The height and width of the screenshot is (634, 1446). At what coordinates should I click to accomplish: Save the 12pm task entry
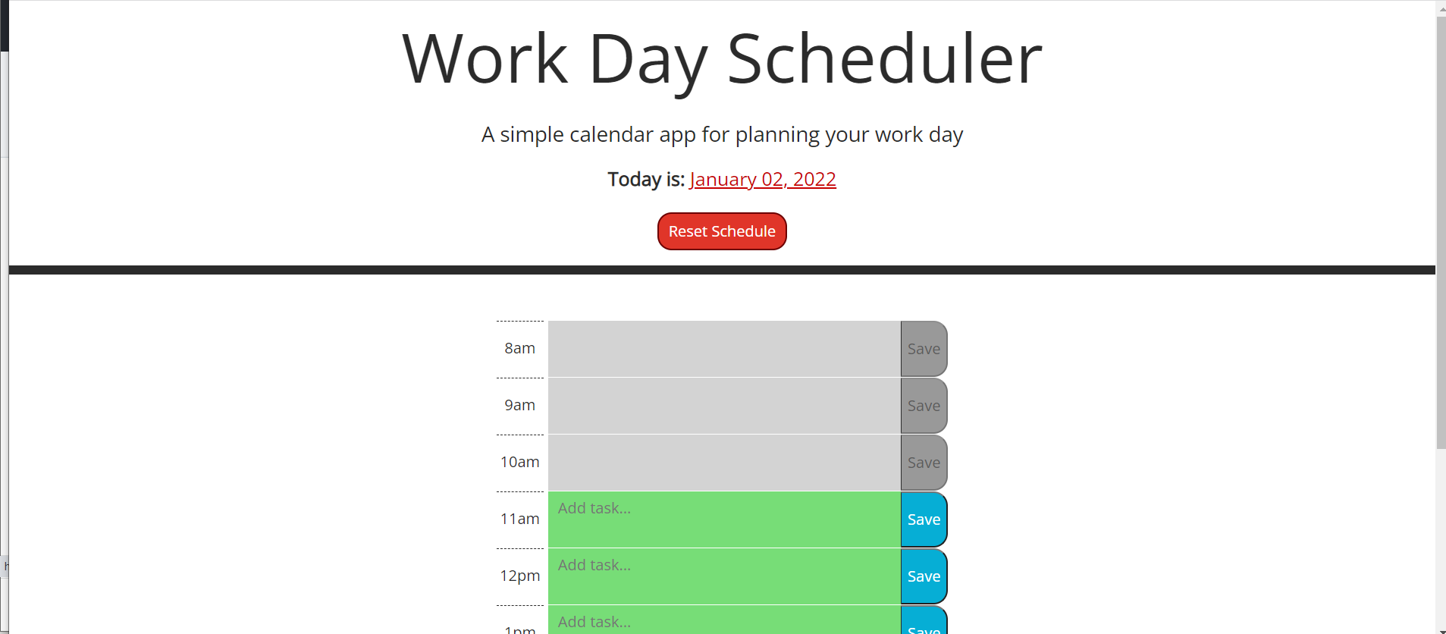click(922, 576)
